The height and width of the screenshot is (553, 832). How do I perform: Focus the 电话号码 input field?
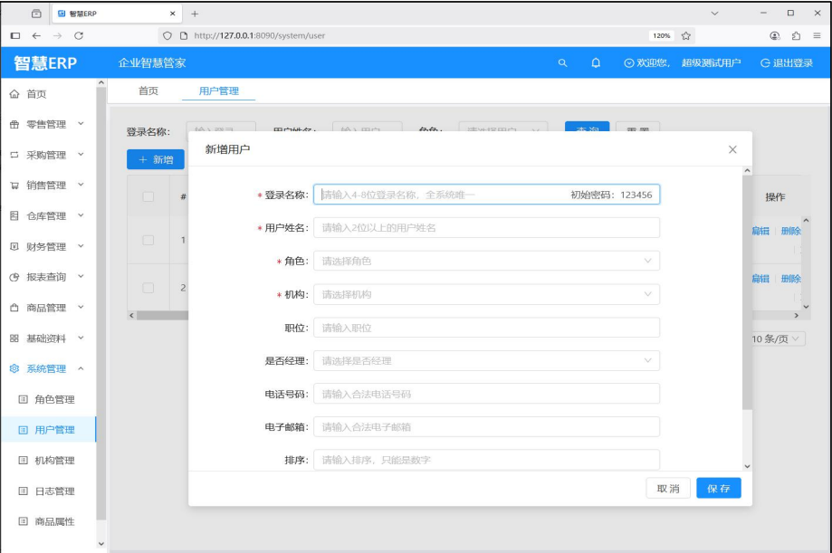[486, 394]
